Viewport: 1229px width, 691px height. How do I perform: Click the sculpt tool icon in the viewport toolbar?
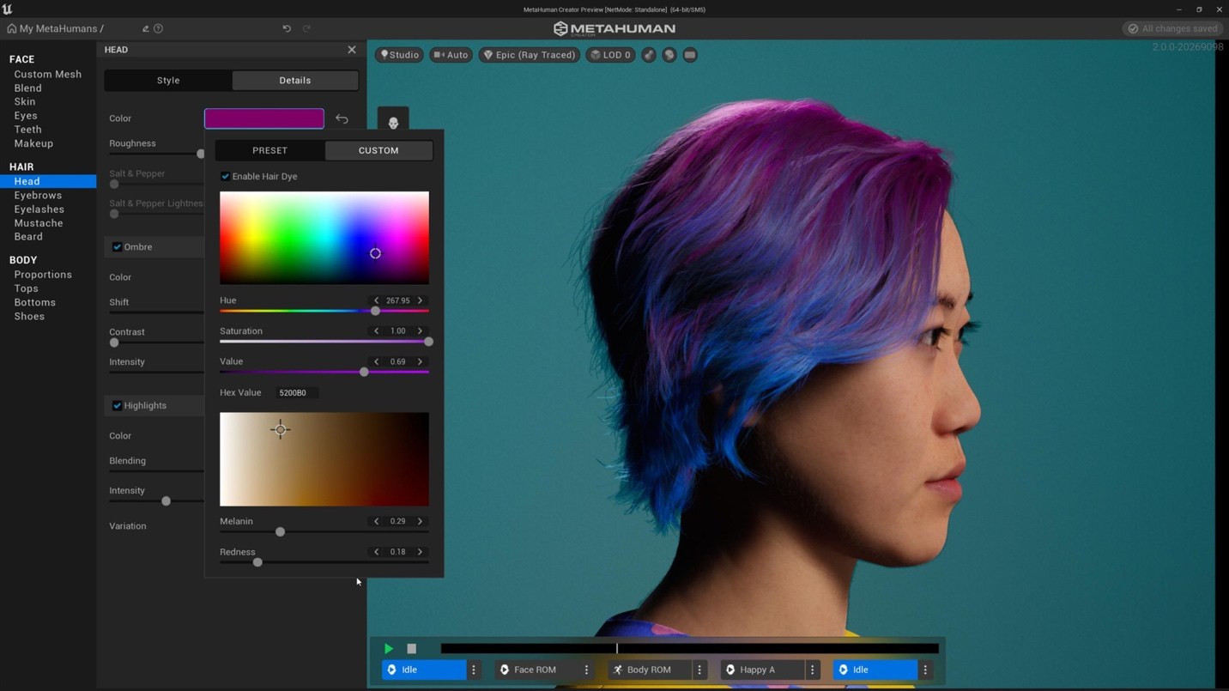click(651, 55)
